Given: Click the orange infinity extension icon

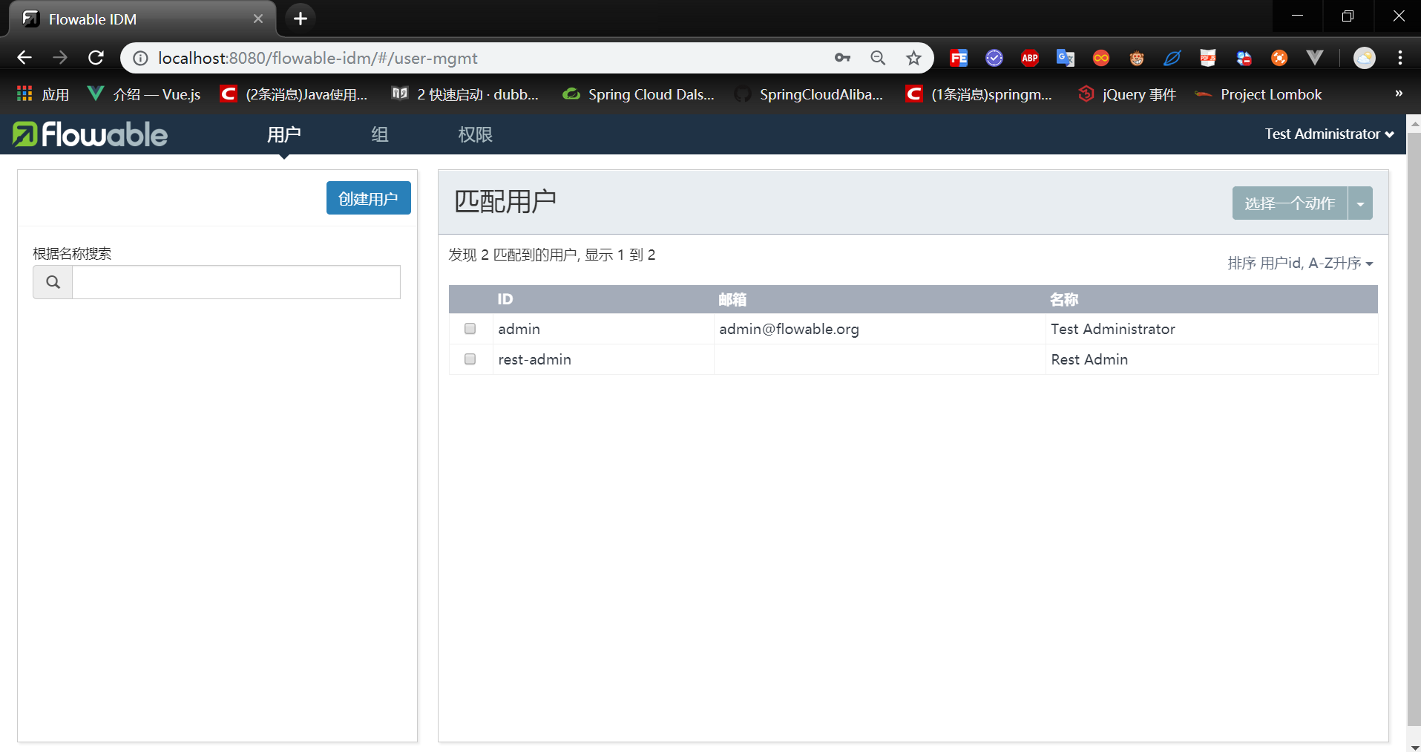Looking at the screenshot, I should 1101,58.
